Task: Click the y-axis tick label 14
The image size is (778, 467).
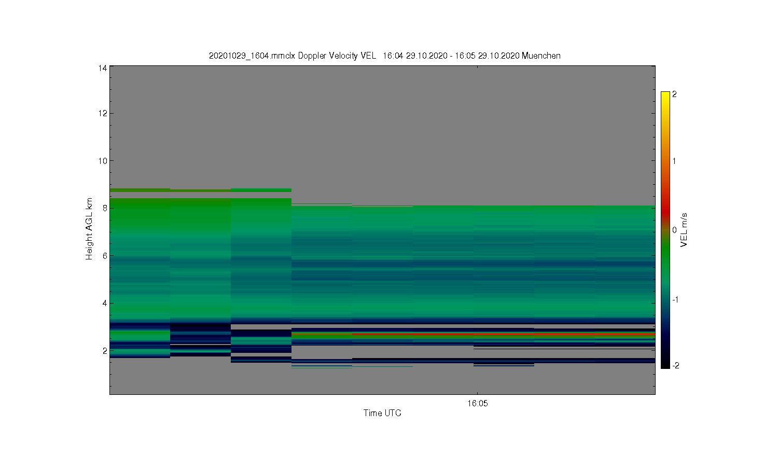Action: [x=103, y=68]
